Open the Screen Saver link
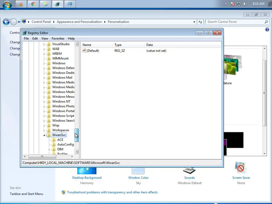272x204 pixels. pyautogui.click(x=241, y=178)
